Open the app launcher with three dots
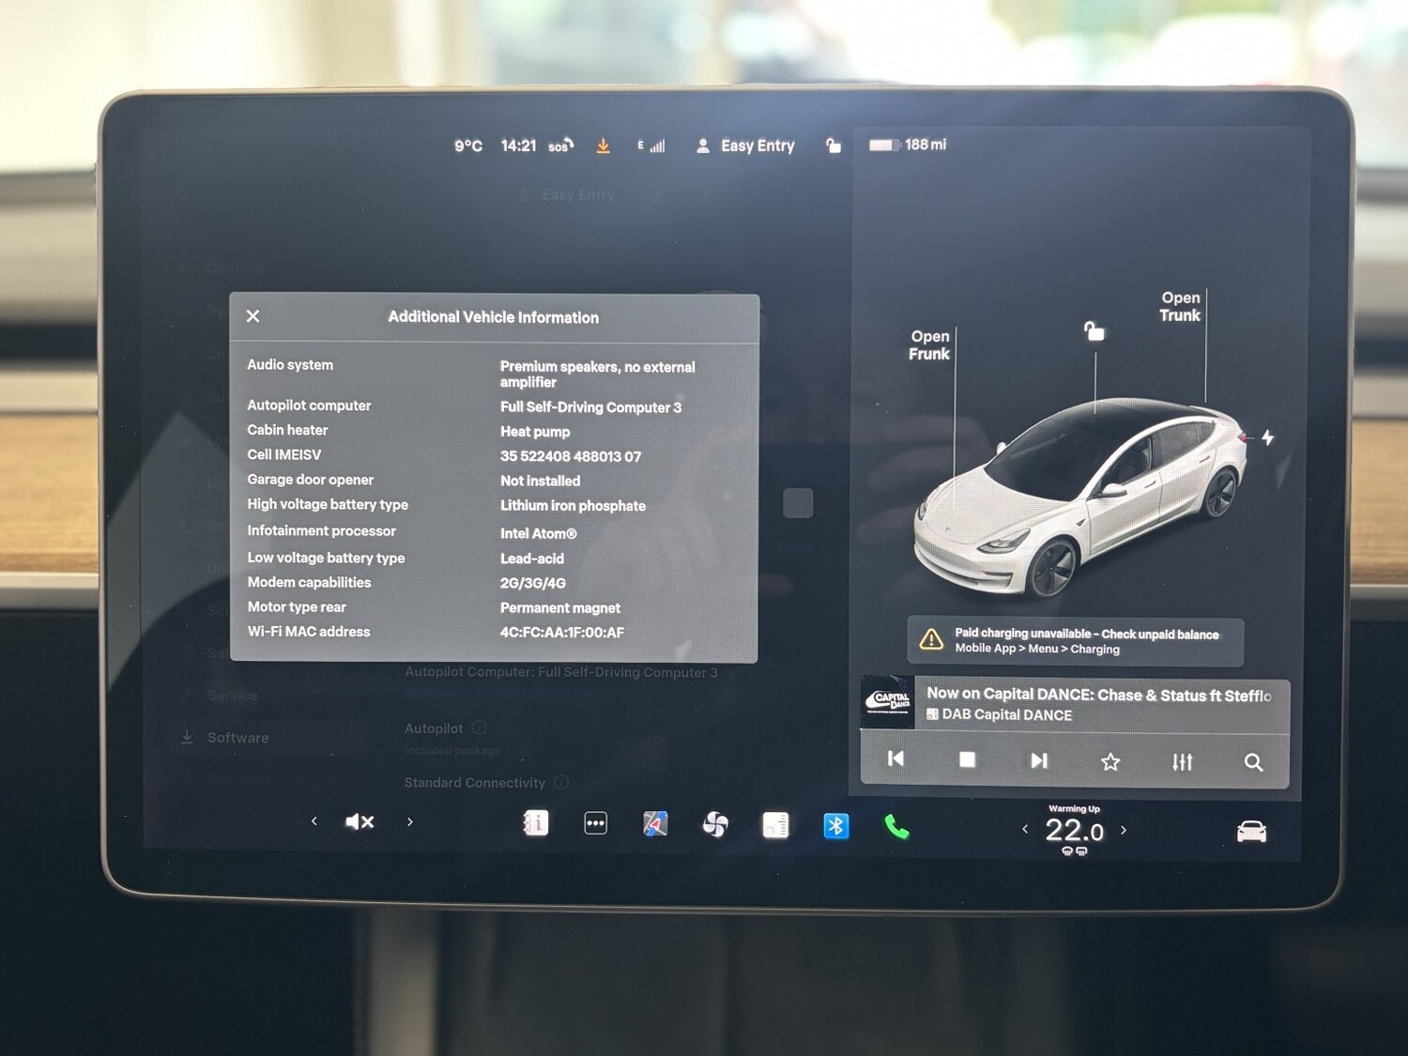Viewport: 1408px width, 1056px height. (595, 822)
